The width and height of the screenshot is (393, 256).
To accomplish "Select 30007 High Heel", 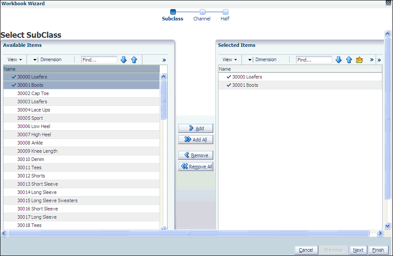I will (82, 135).
